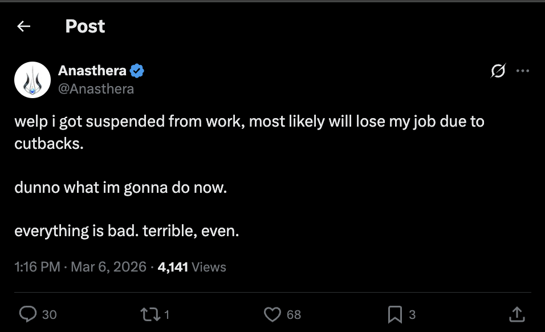Open the share post upload icon

point(517,314)
